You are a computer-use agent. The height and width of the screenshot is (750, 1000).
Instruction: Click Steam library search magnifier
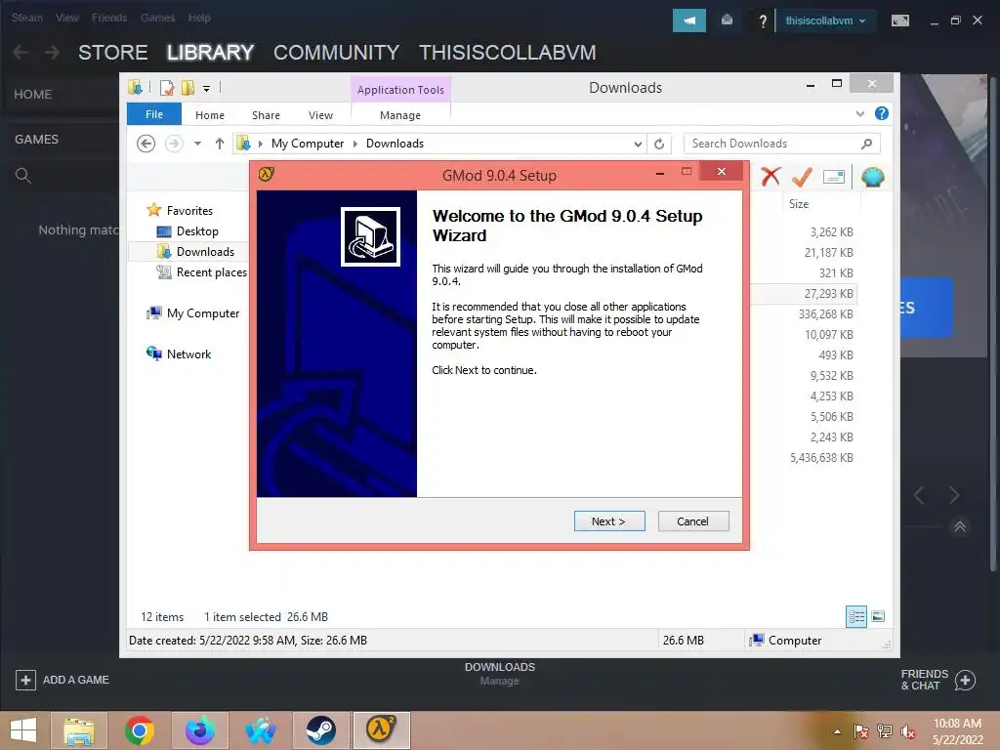(23, 176)
